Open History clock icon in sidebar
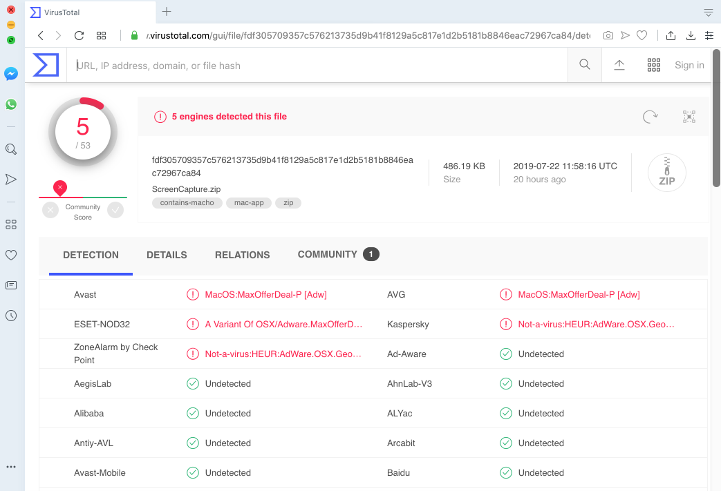Screen dimensions: 721x491 click(x=11, y=316)
